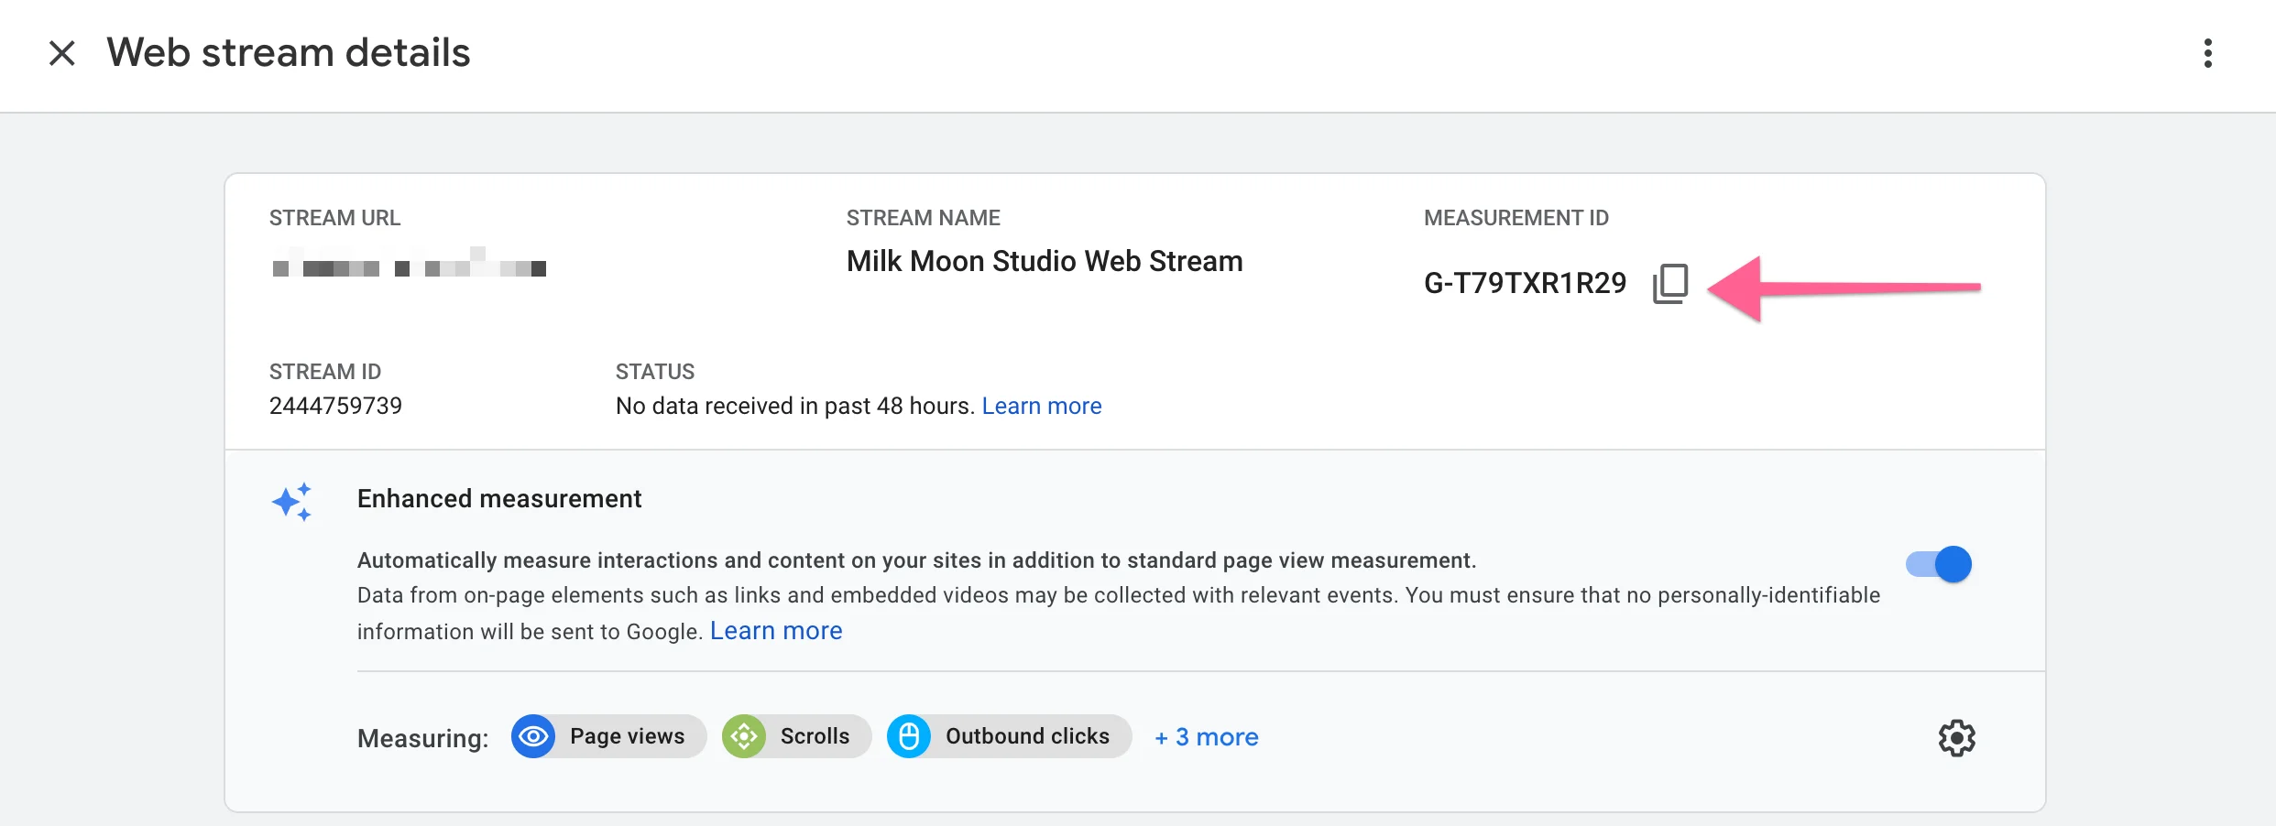Click the Enhanced measurement sparkle icon

point(293,501)
